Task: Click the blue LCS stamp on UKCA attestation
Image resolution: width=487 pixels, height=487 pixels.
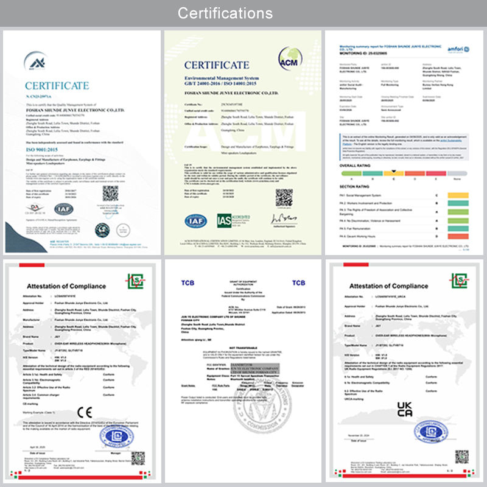Action: (x=431, y=432)
